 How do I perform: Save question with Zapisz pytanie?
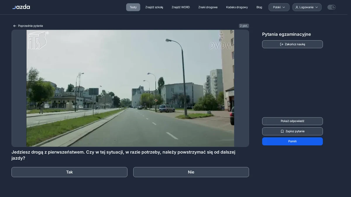pos(292,131)
